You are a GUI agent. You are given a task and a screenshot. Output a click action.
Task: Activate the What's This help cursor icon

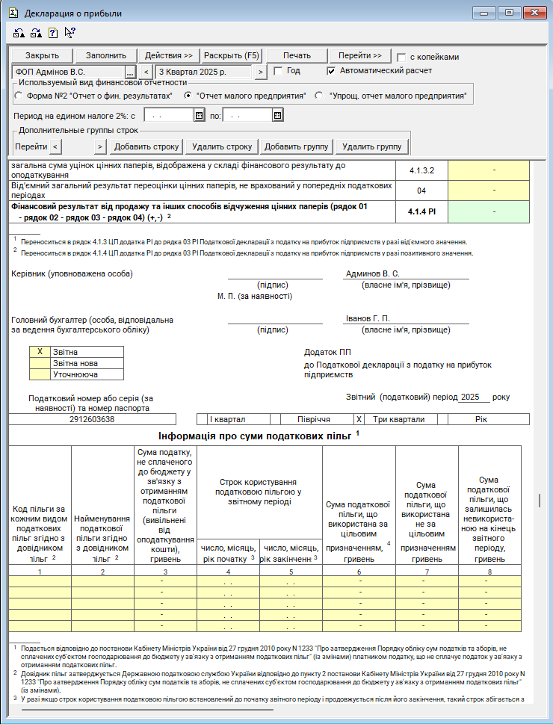69,33
